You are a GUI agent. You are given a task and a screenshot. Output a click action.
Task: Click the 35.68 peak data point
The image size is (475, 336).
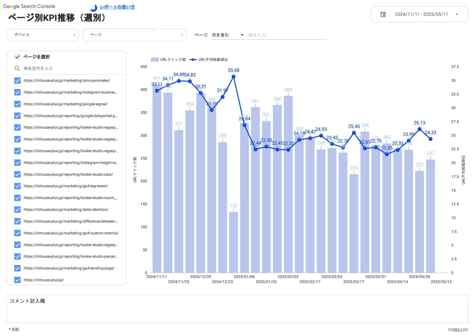click(x=233, y=77)
